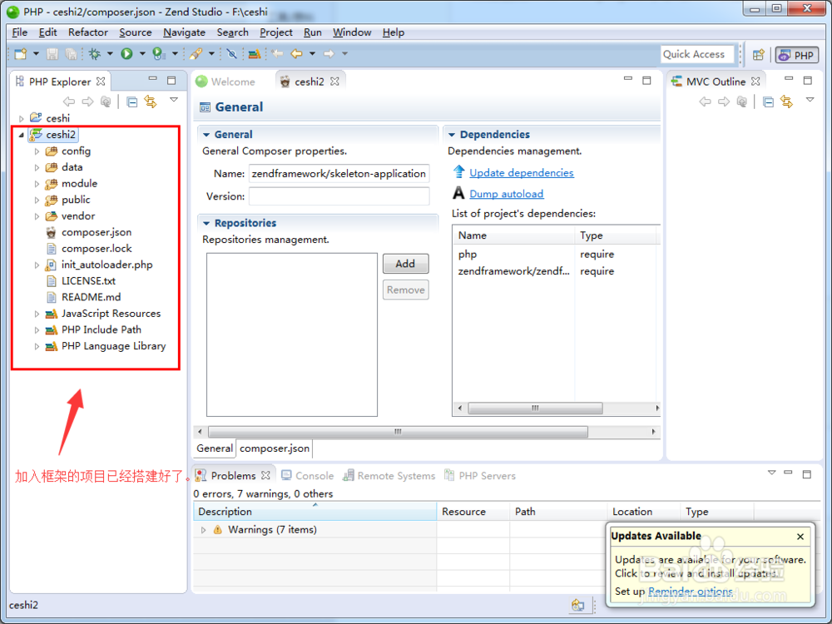
Task: Click the External Tools icon in toolbar
Action: click(x=196, y=53)
